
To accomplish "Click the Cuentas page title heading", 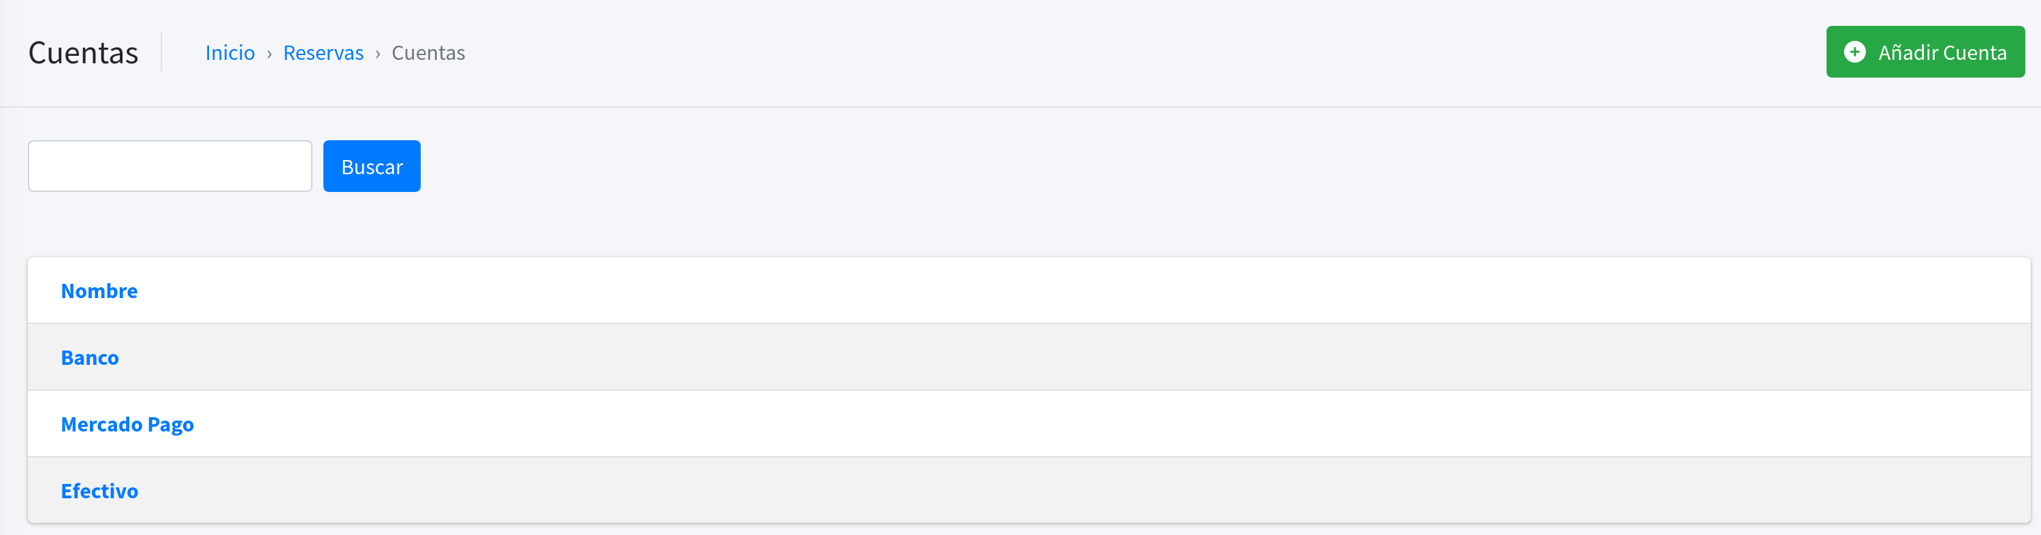I will [83, 53].
